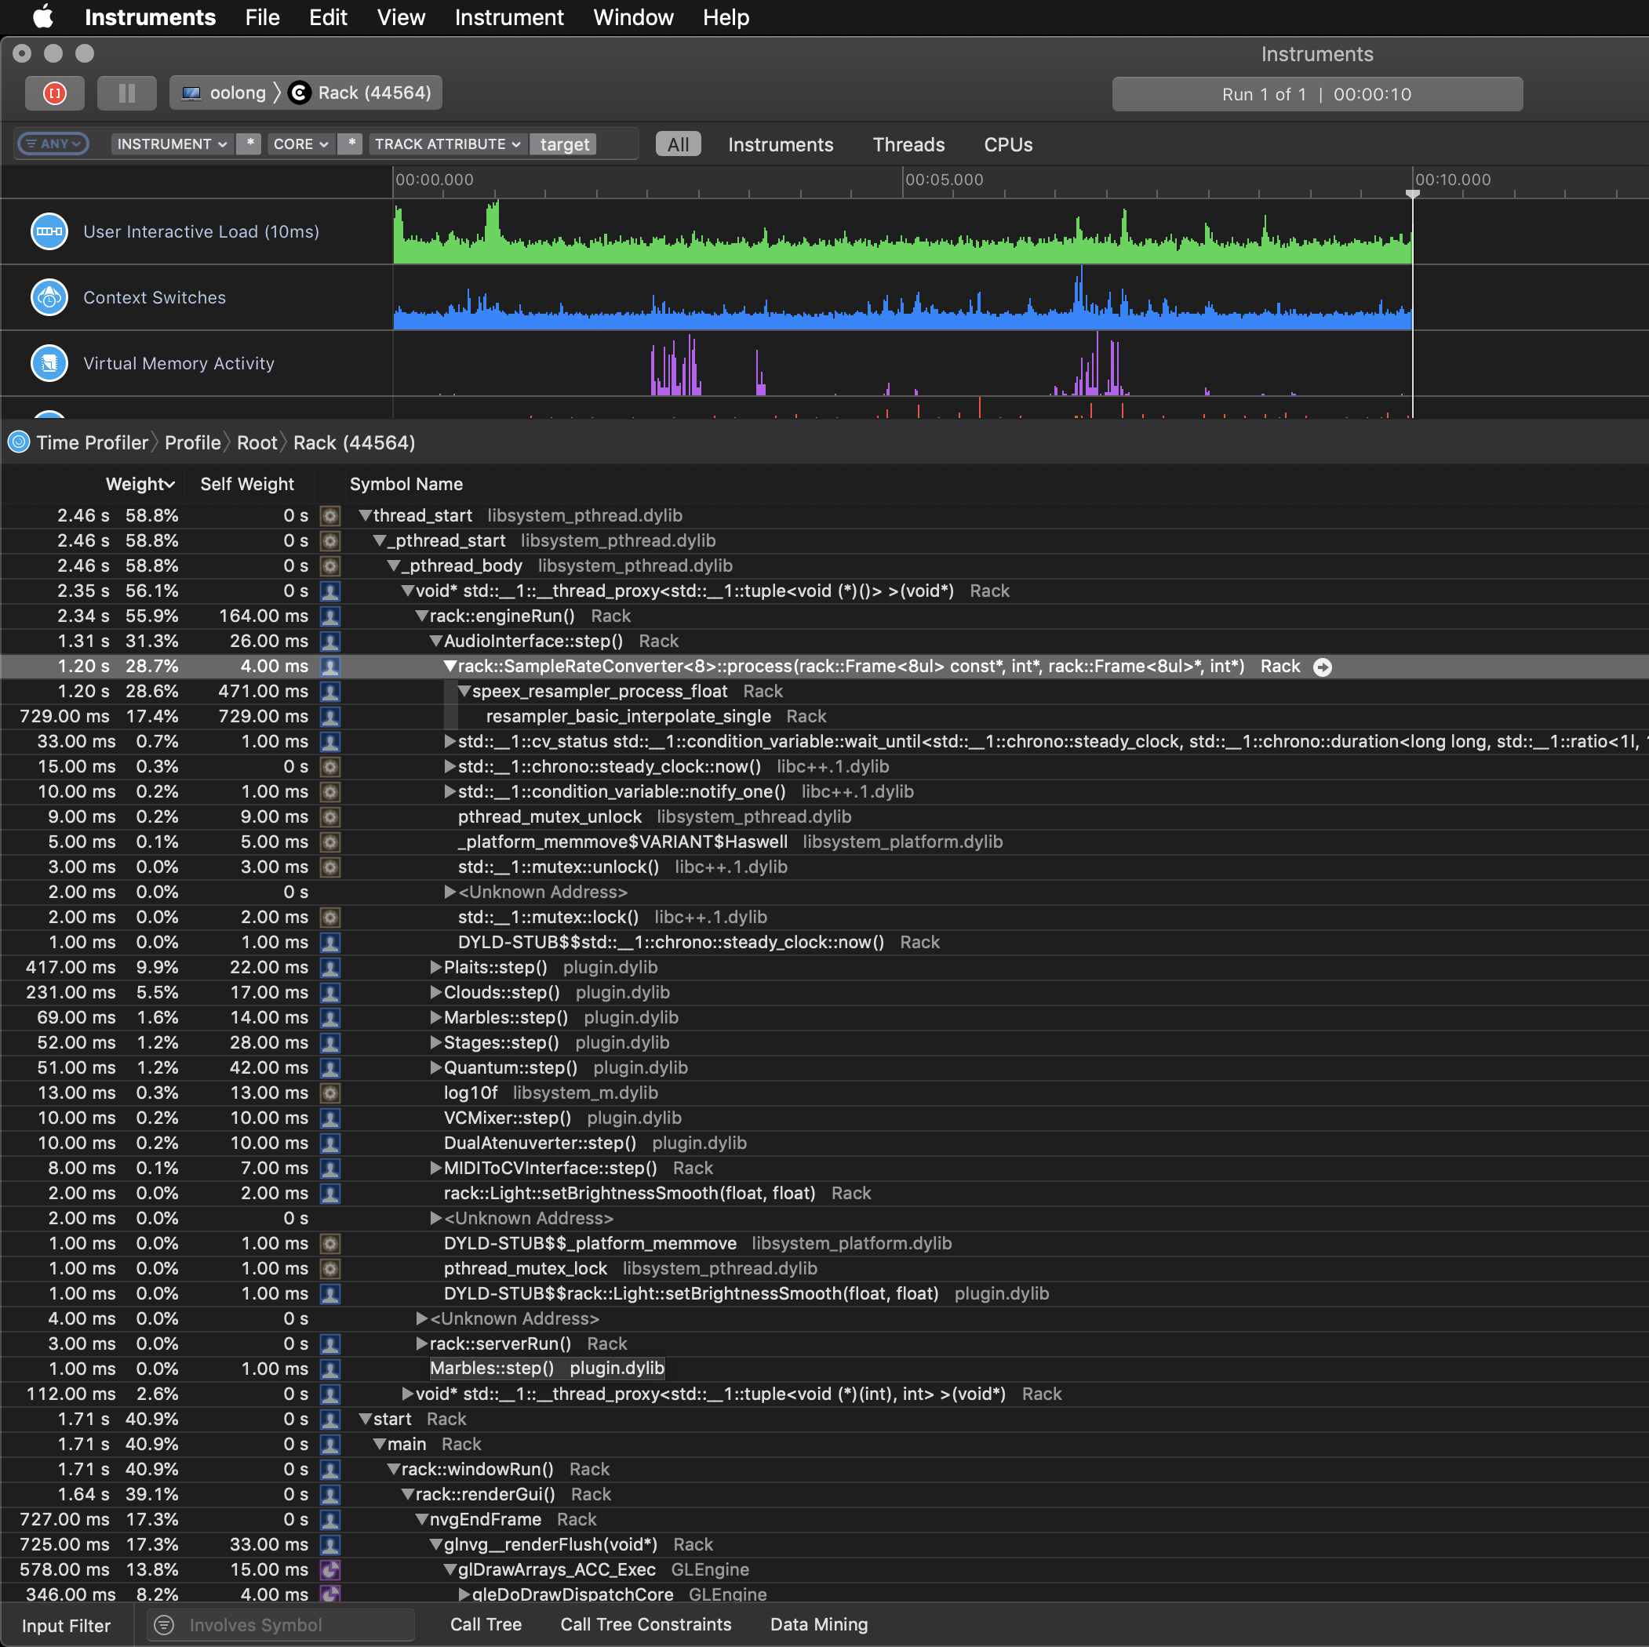Open Call Tree Constraints options

coord(646,1624)
